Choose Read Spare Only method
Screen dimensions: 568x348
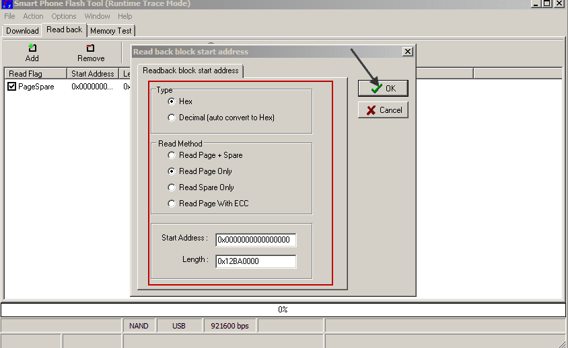172,187
